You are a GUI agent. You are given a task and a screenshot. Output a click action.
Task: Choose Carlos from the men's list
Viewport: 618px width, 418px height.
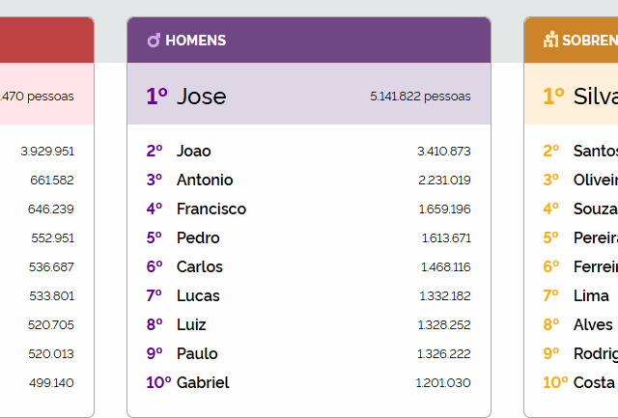[199, 266]
